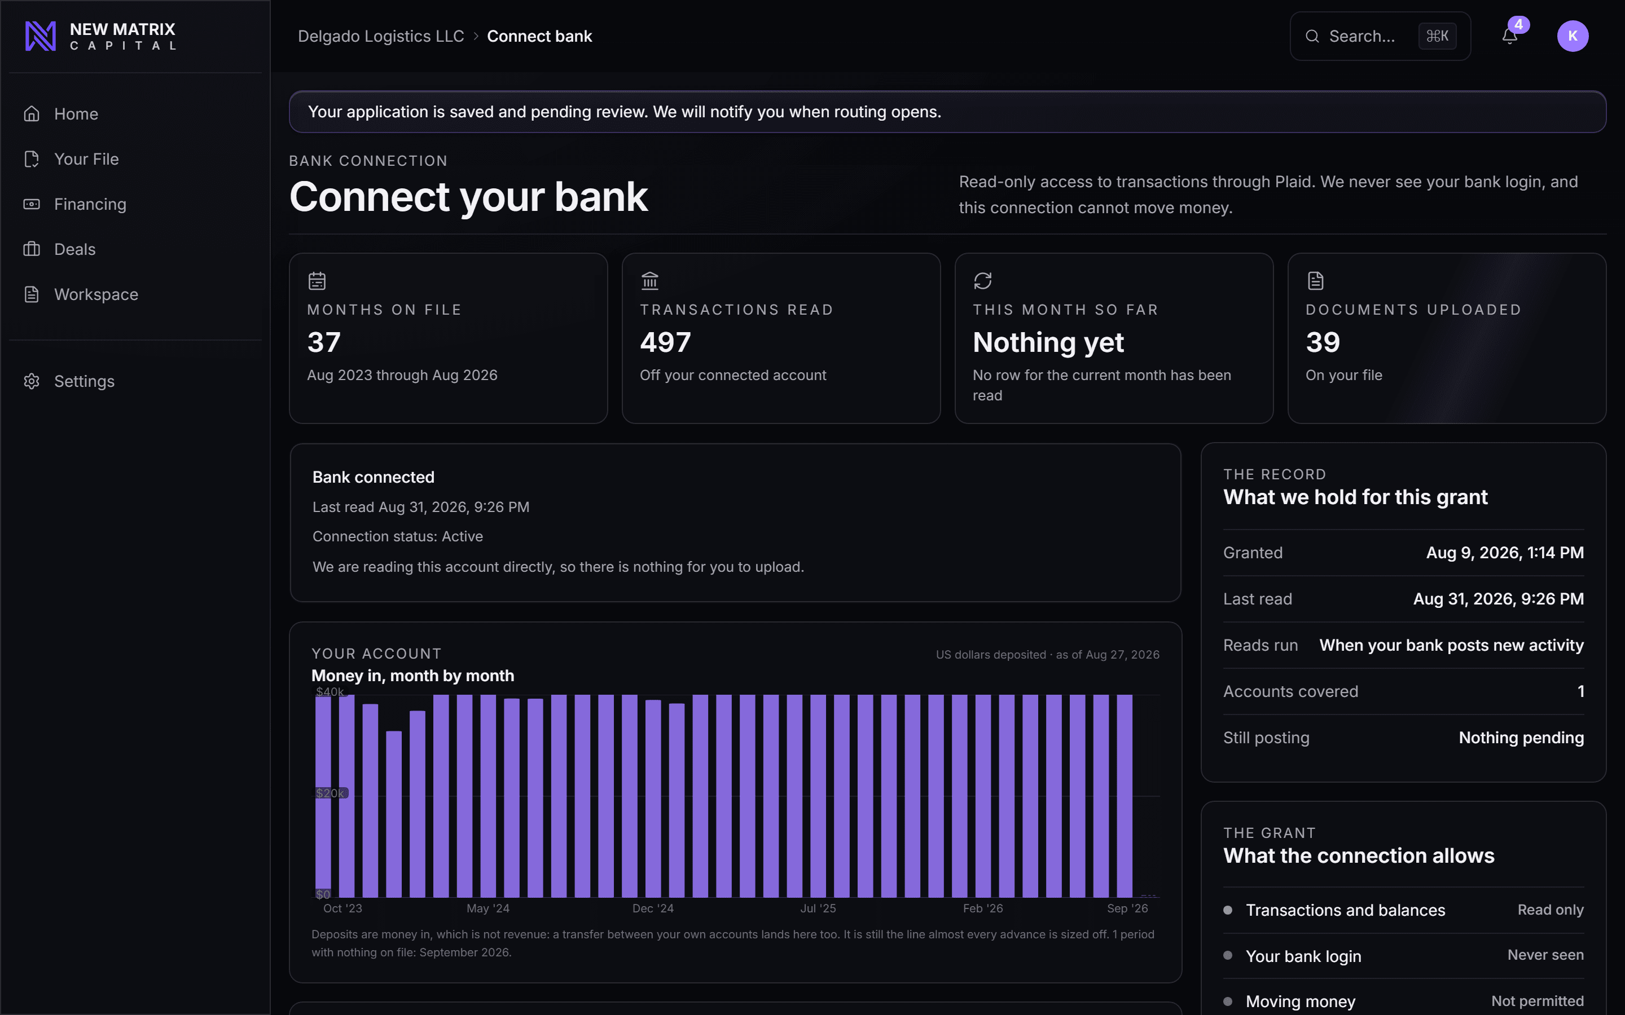Click the Nothing yet value
This screenshot has width=1625, height=1015.
pyautogui.click(x=1048, y=342)
